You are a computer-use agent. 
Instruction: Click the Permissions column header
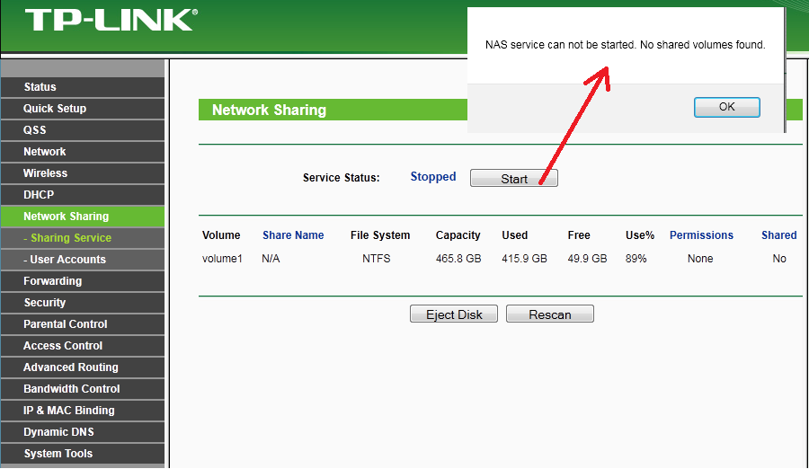701,235
